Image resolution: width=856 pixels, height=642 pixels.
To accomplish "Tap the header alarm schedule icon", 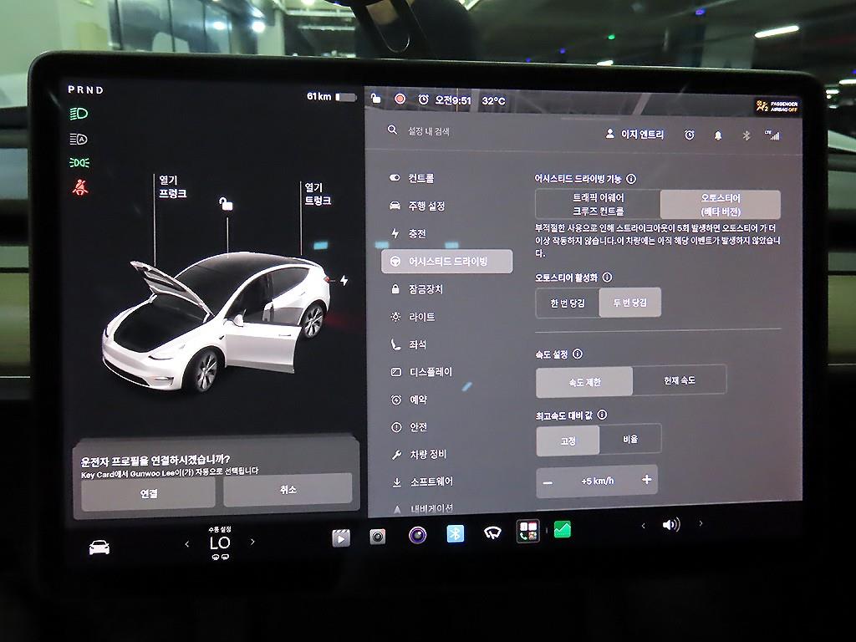I will tap(690, 135).
